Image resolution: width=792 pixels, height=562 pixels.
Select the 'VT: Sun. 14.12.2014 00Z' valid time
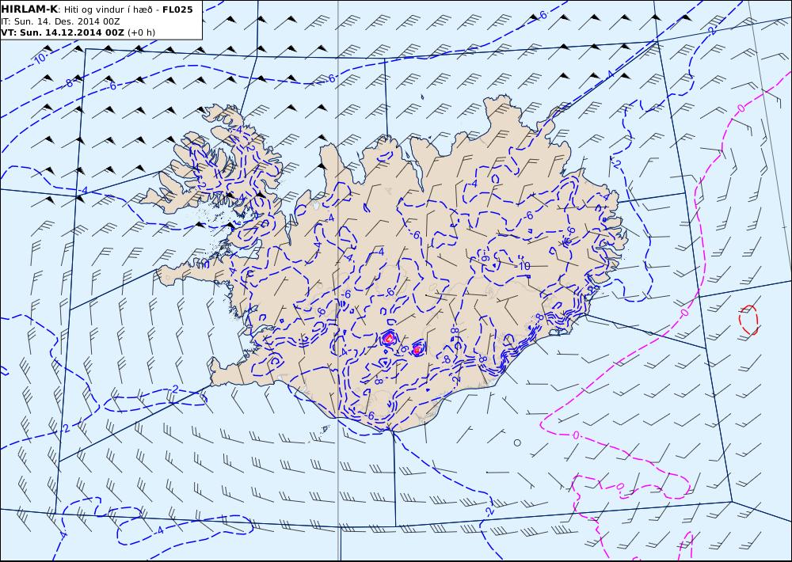click(x=62, y=32)
